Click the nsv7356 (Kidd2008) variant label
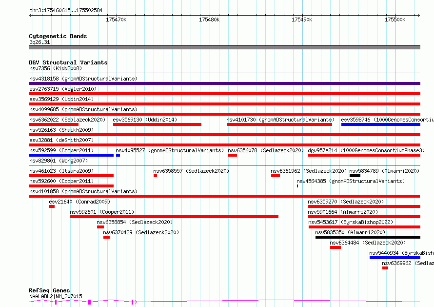The height and width of the screenshot is (307, 434). [x=56, y=68]
